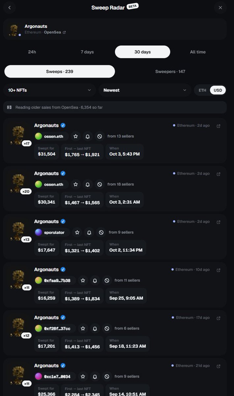Select the 7 days range
This screenshot has height=396, width=234.
tap(87, 52)
